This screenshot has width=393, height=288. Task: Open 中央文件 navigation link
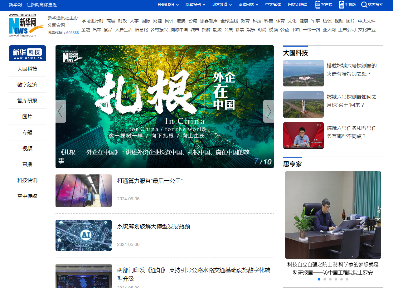[x=367, y=21]
